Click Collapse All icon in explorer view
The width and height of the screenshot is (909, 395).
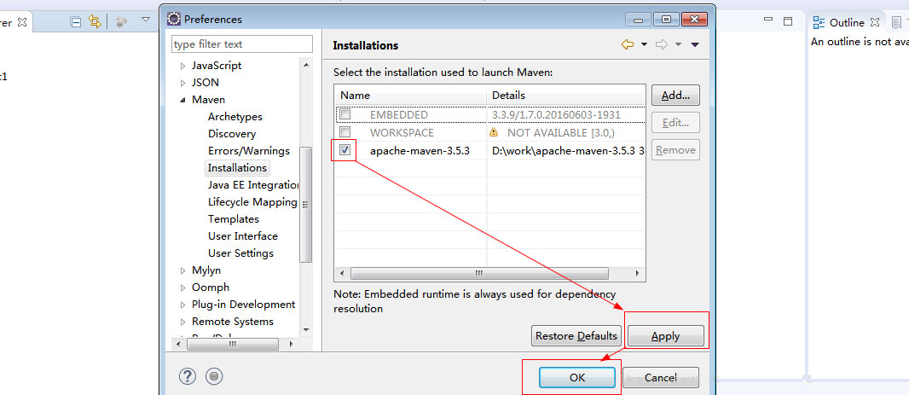75,22
